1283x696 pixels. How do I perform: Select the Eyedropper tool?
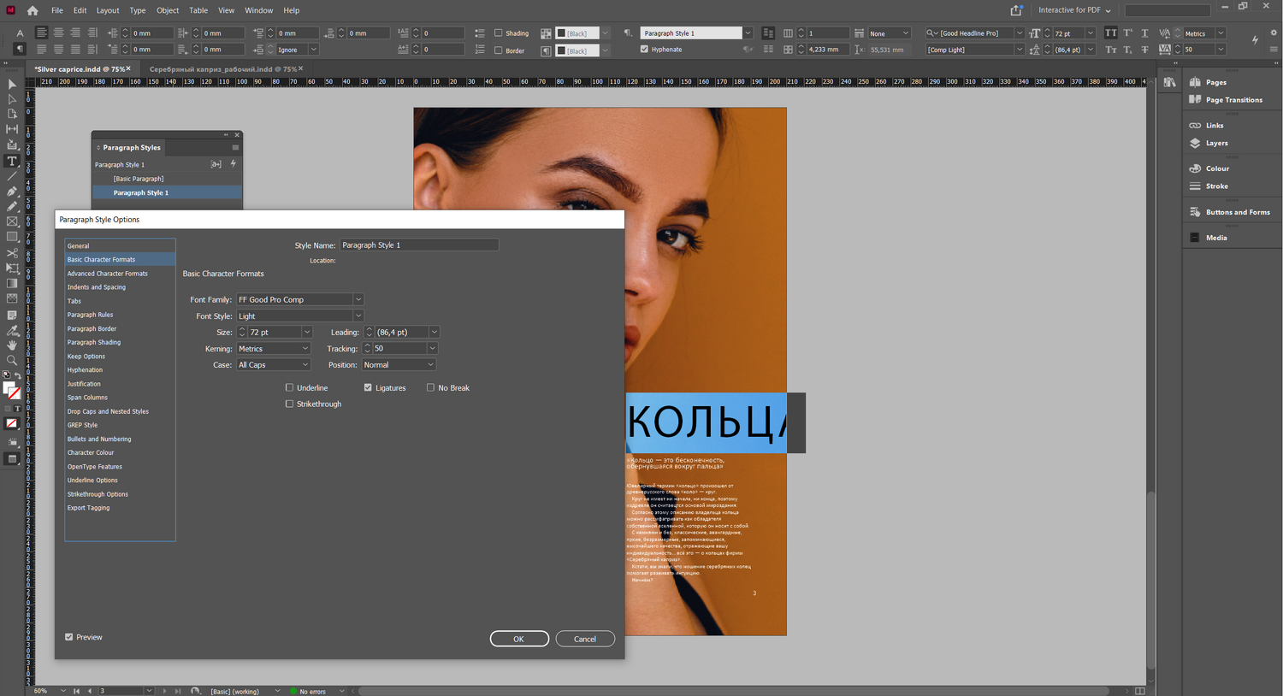tap(12, 330)
